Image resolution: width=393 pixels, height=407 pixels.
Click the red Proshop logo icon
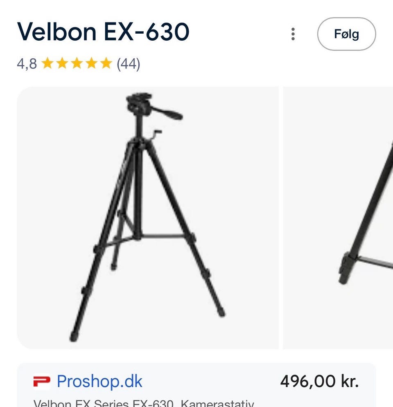42,382
